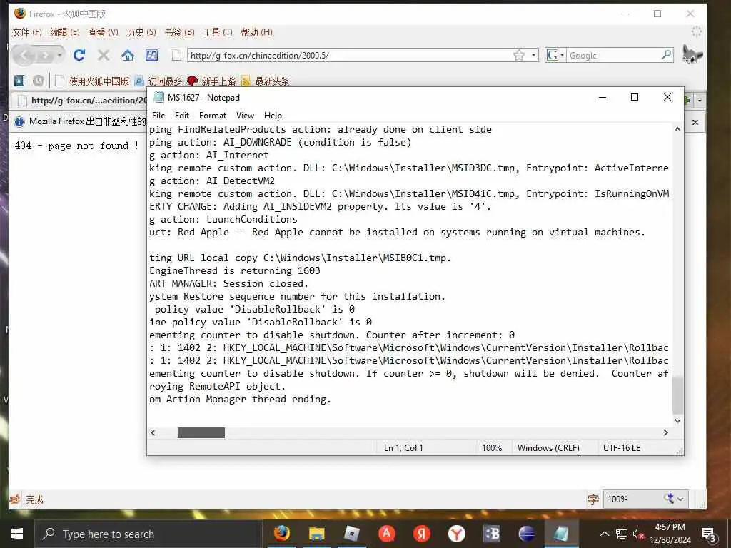
Task: Open the Windows Start menu
Action: pyautogui.click(x=17, y=534)
